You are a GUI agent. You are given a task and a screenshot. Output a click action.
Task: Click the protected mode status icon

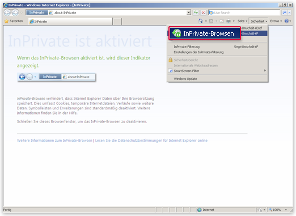point(260,210)
